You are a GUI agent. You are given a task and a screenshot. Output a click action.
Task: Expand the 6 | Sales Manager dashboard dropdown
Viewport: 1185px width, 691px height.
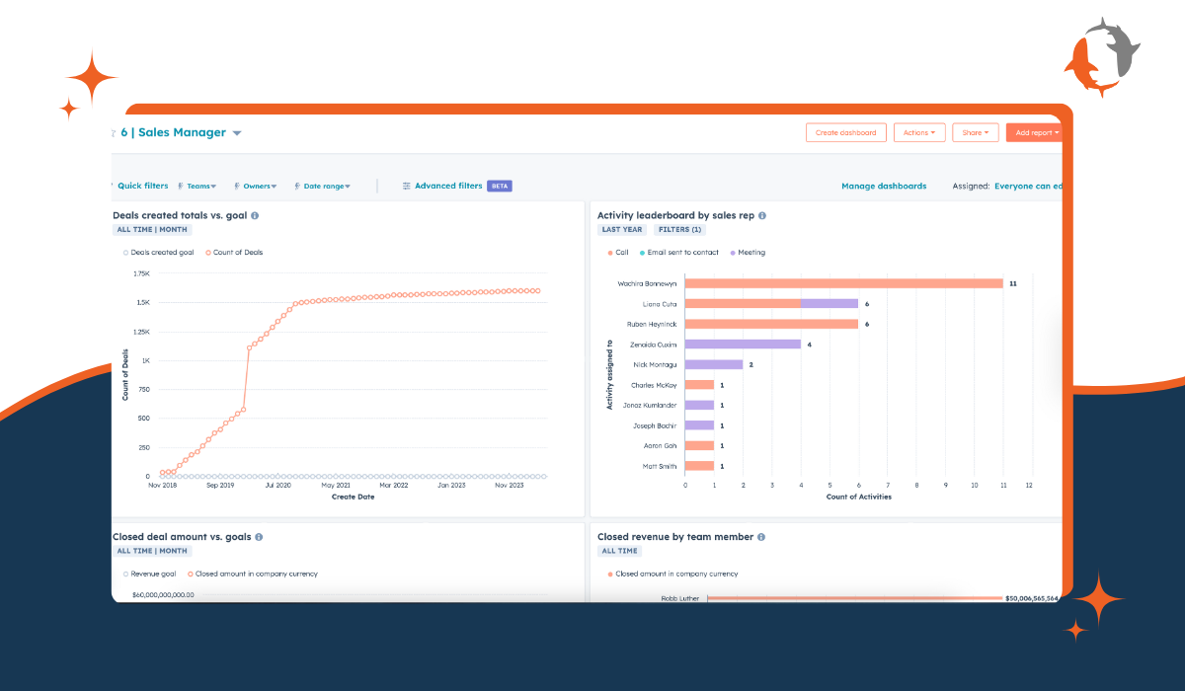pos(236,131)
